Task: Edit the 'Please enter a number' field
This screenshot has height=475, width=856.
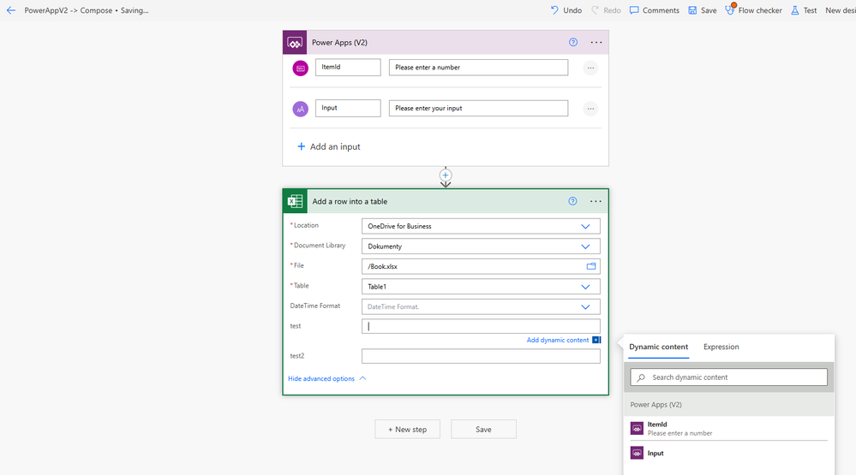Action: point(478,67)
